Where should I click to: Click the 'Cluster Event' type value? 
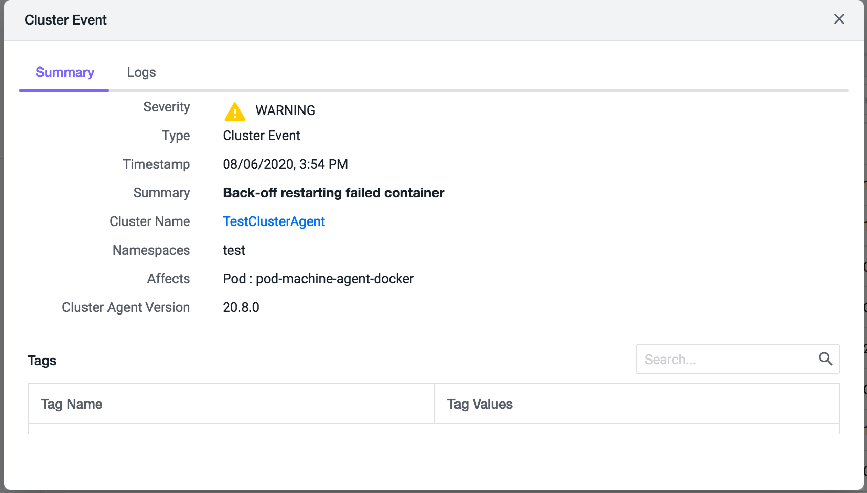point(262,136)
